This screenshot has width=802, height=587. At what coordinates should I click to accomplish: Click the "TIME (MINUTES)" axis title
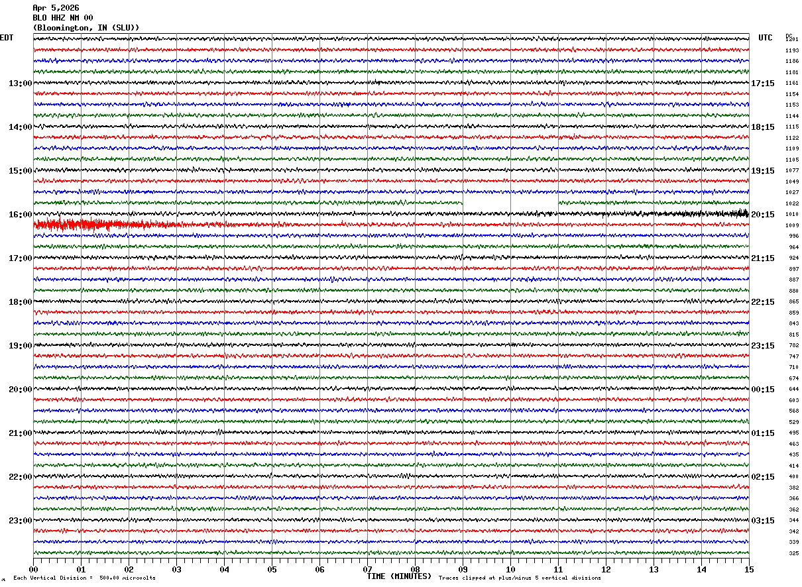pyautogui.click(x=399, y=576)
